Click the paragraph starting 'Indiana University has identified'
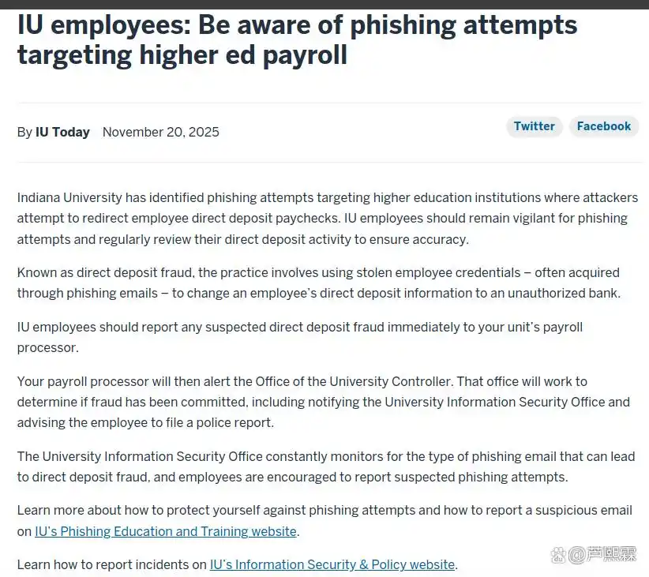The image size is (649, 577). tap(328, 218)
